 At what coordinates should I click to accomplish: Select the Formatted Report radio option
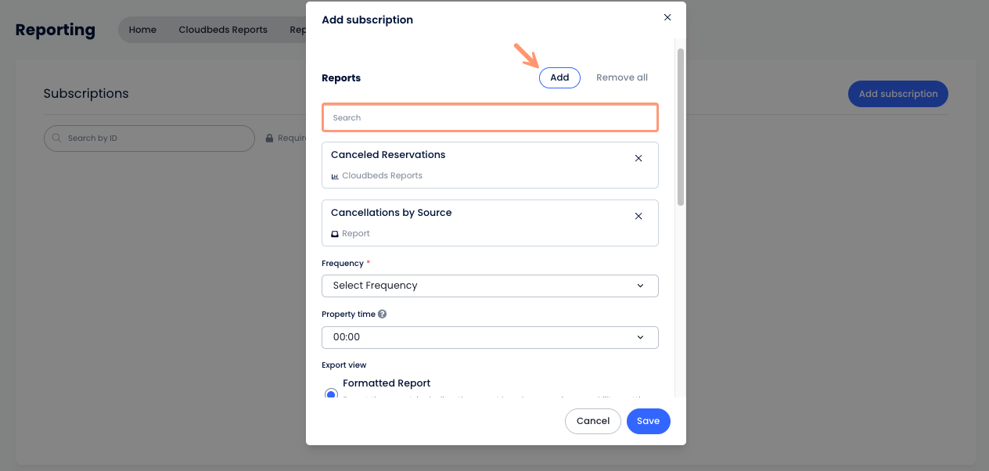click(x=331, y=394)
